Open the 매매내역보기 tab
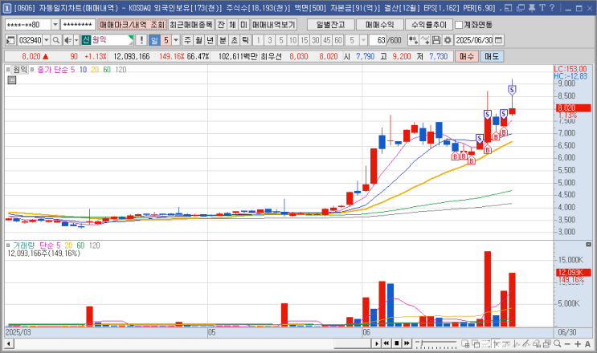 [x=274, y=25]
